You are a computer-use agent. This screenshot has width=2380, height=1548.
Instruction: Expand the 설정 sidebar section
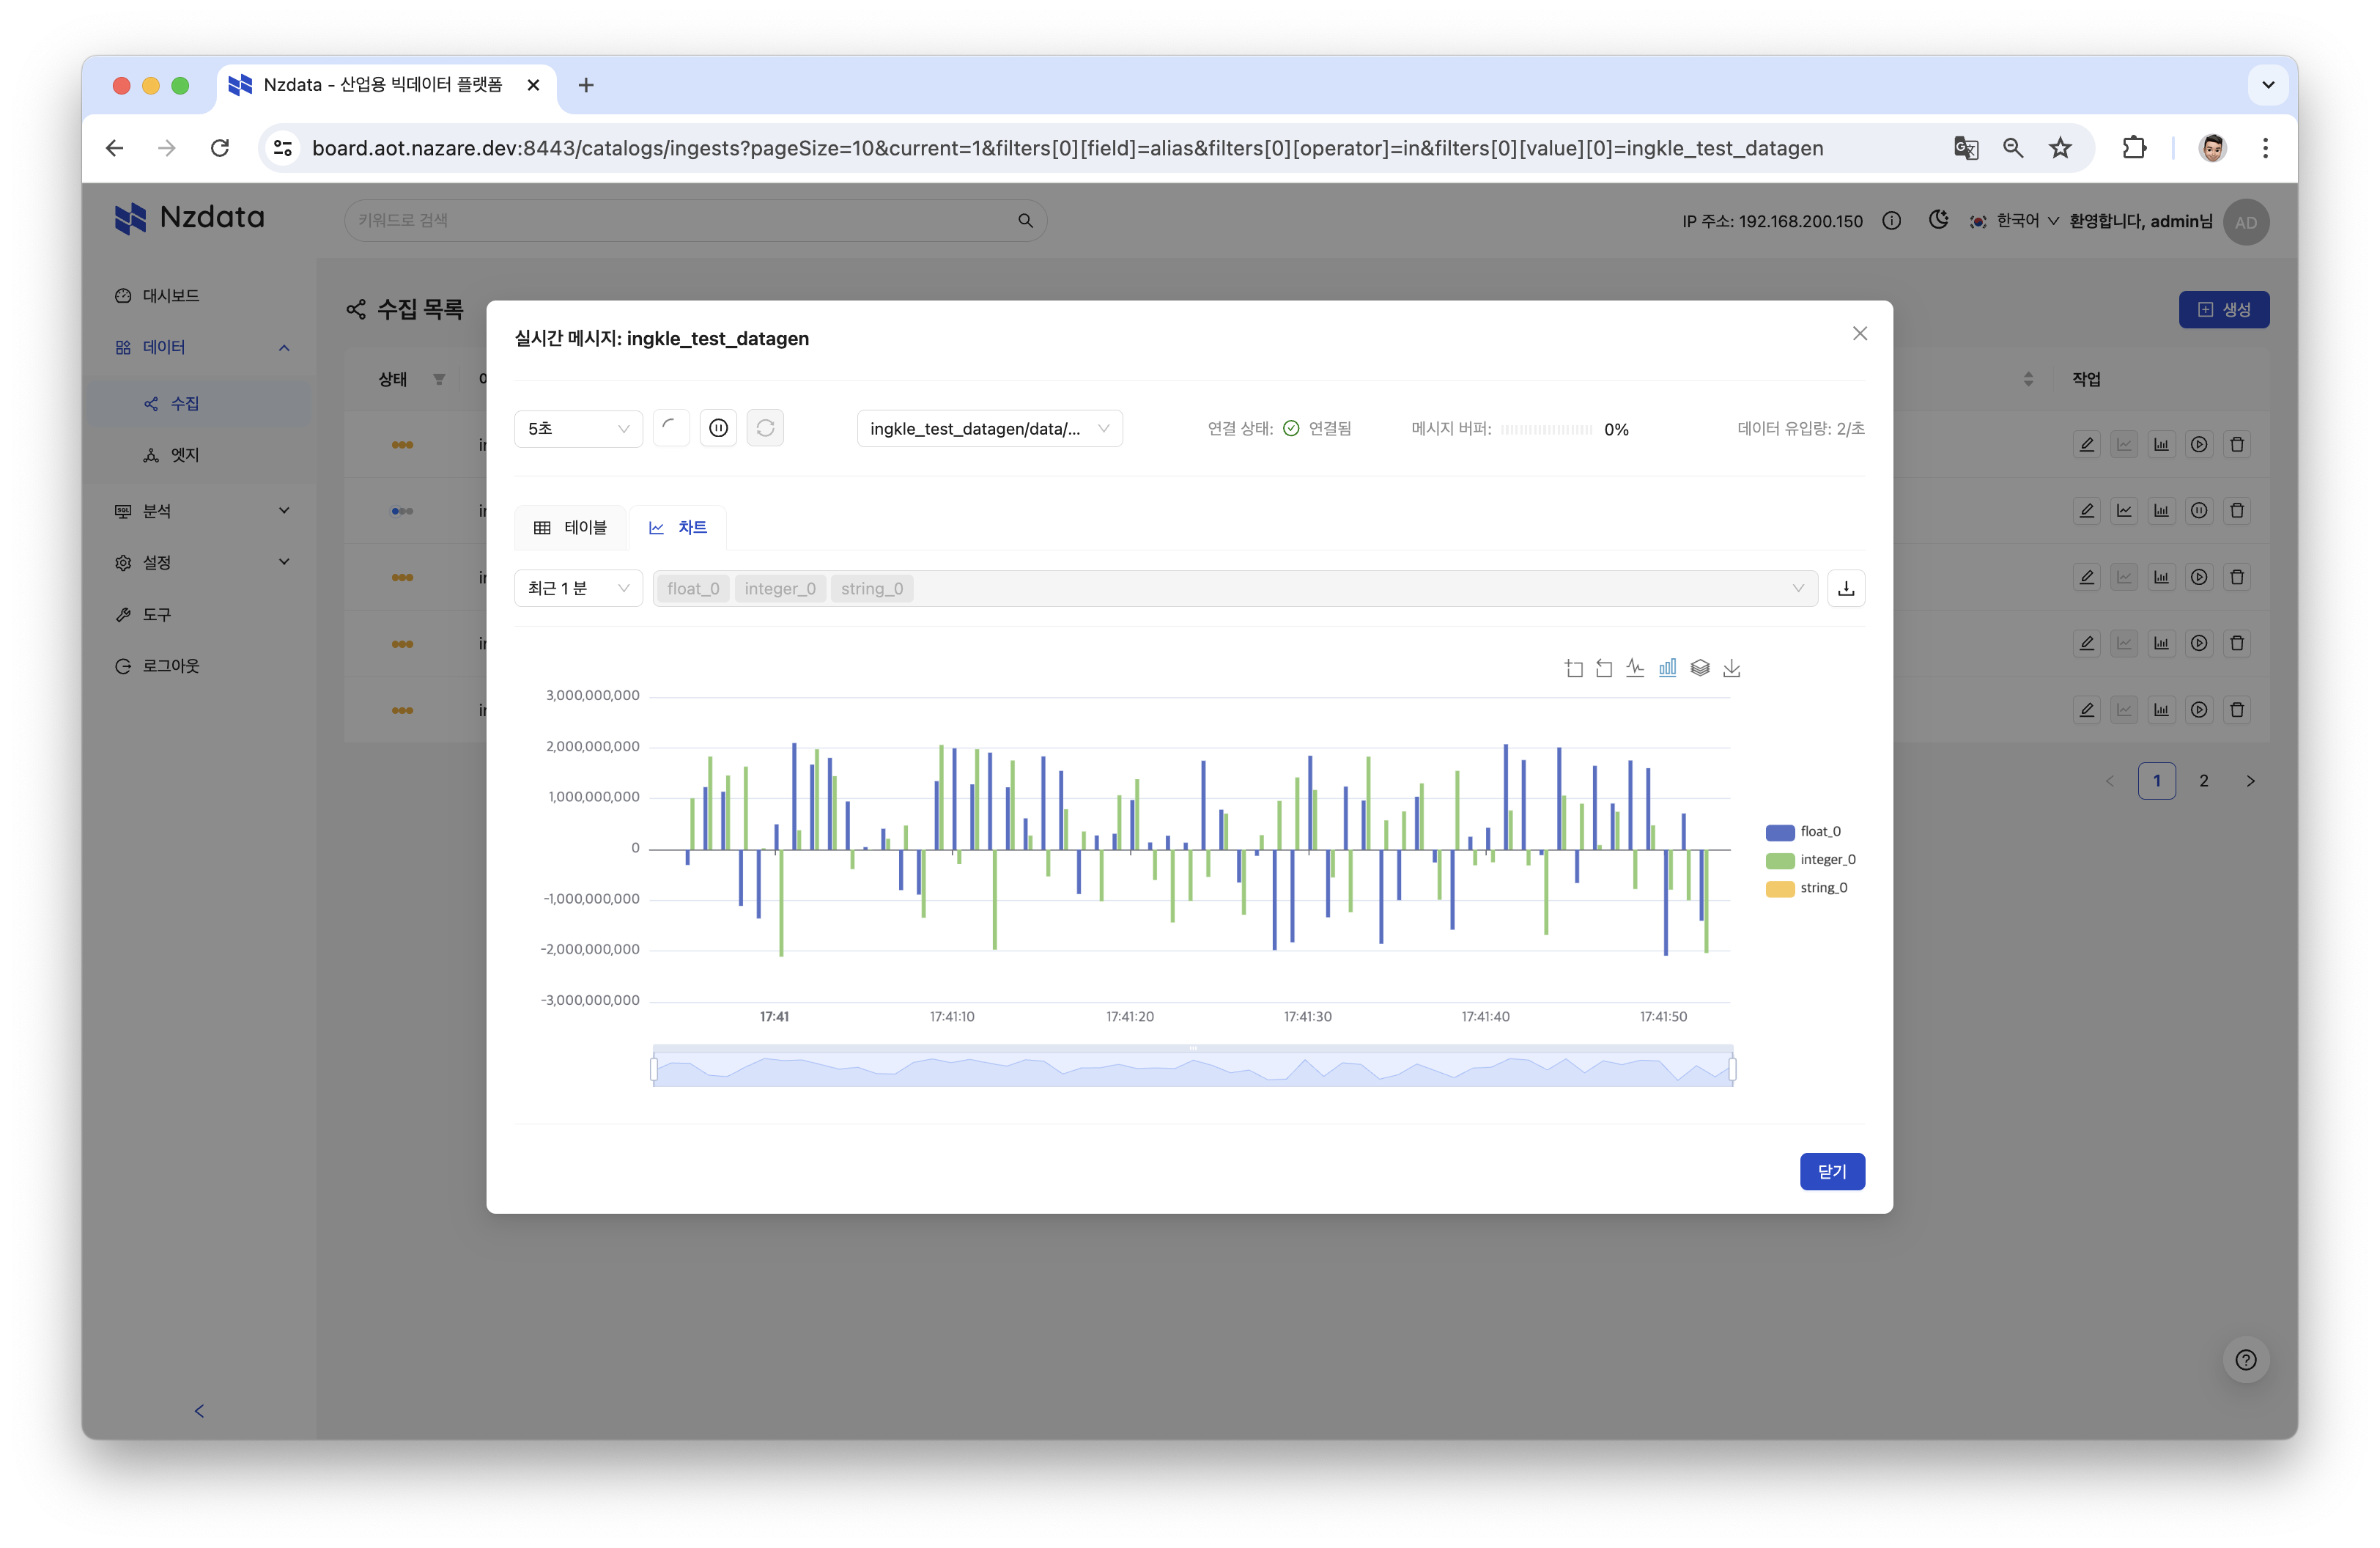284,562
